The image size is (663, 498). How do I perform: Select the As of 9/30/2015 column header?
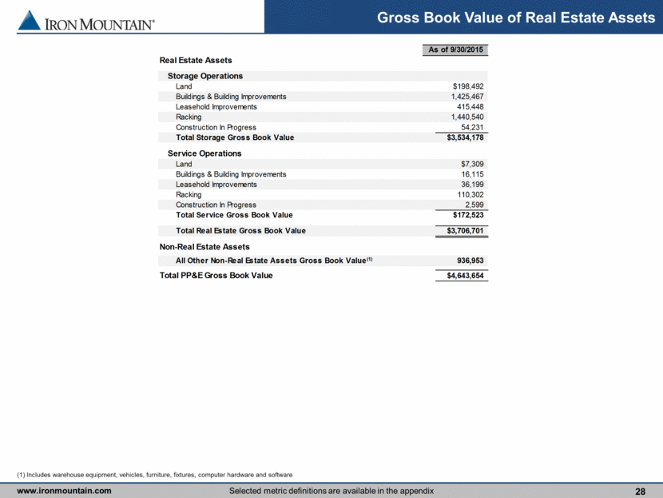click(x=455, y=50)
